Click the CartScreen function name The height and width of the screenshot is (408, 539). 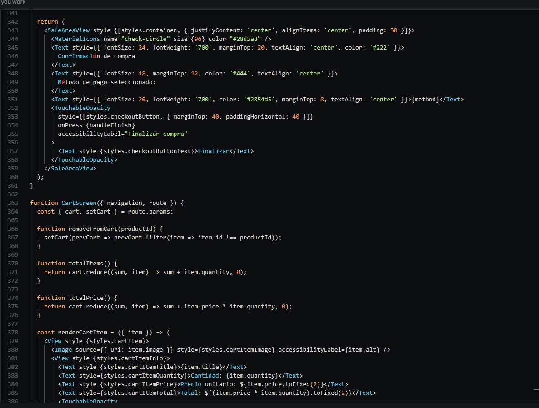point(79,203)
